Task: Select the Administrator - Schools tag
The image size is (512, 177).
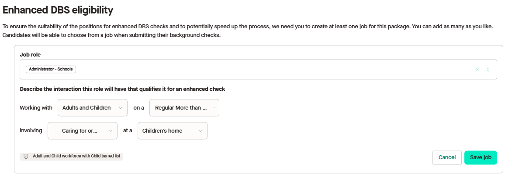Action: pos(51,69)
